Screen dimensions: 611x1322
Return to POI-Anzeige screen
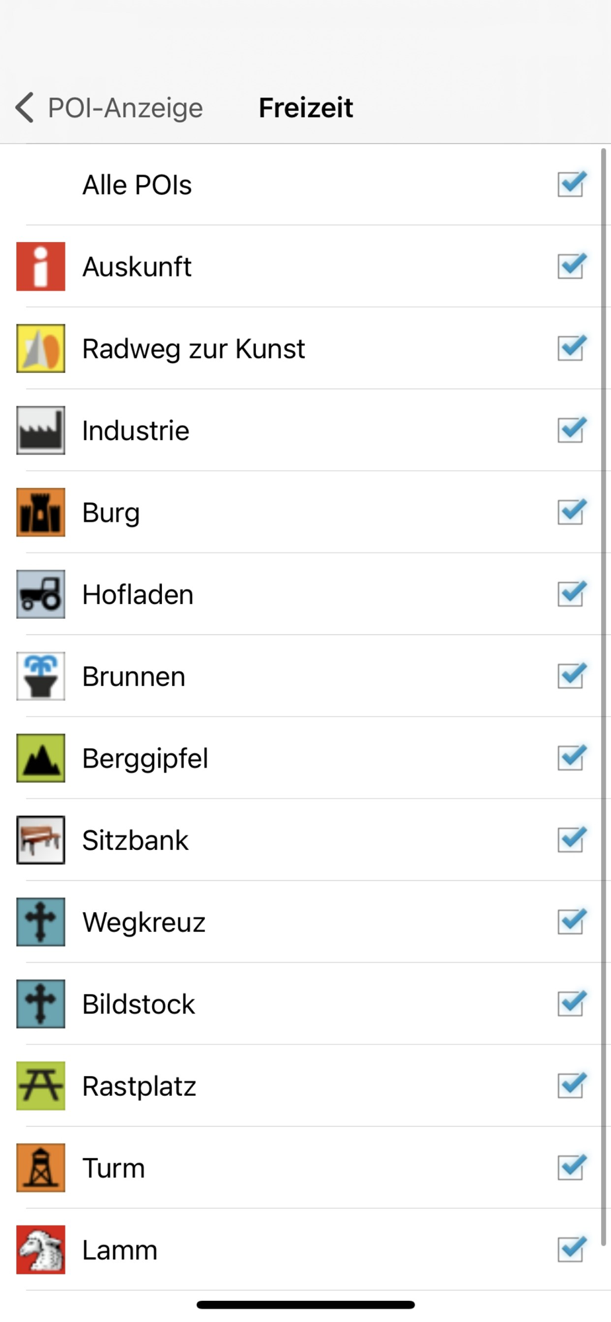click(x=125, y=108)
